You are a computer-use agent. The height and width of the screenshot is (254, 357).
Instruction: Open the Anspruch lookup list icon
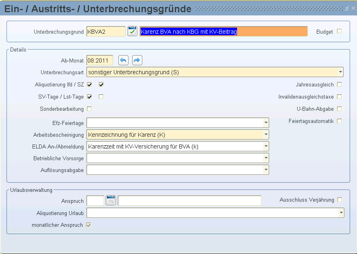[111, 200]
